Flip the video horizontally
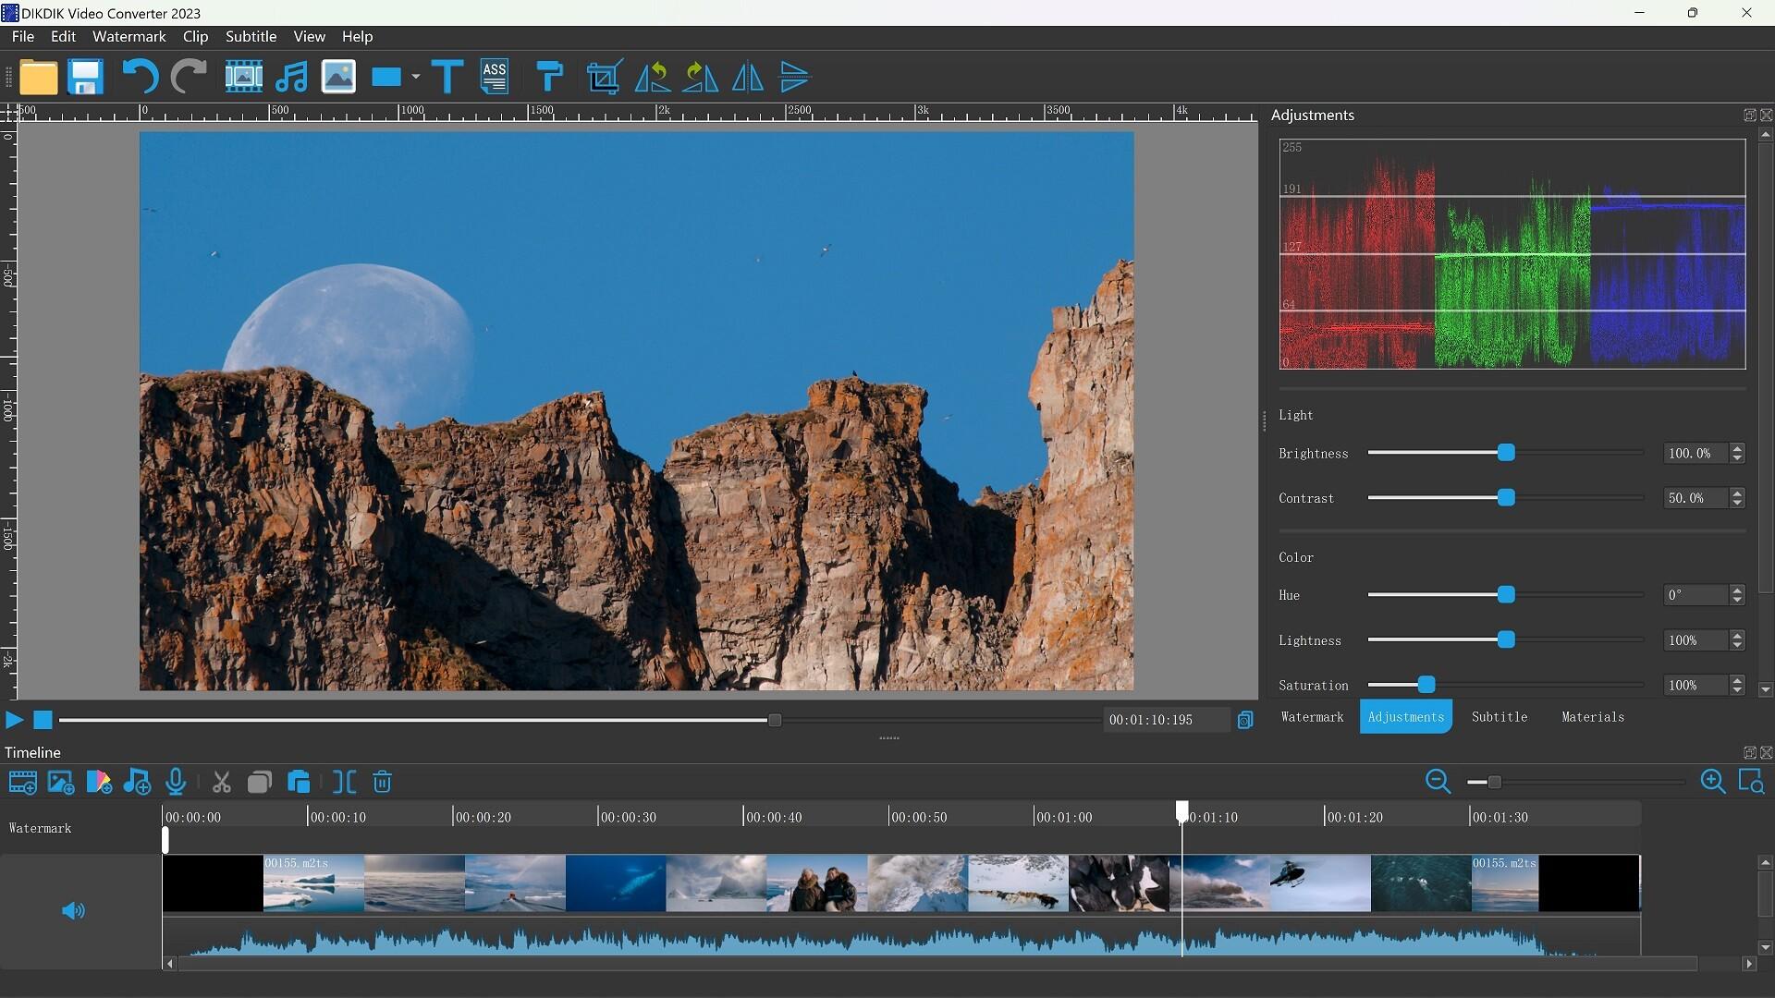Image resolution: width=1775 pixels, height=998 pixels. [x=747, y=77]
